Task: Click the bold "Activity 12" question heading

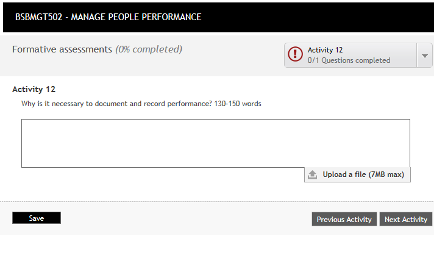Action: 34,89
